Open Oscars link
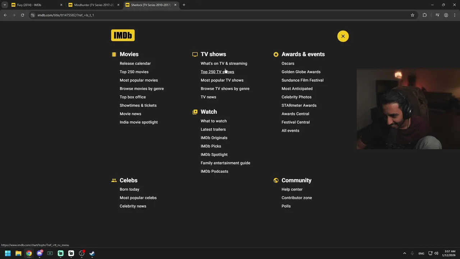The width and height of the screenshot is (460, 259). pos(288,63)
